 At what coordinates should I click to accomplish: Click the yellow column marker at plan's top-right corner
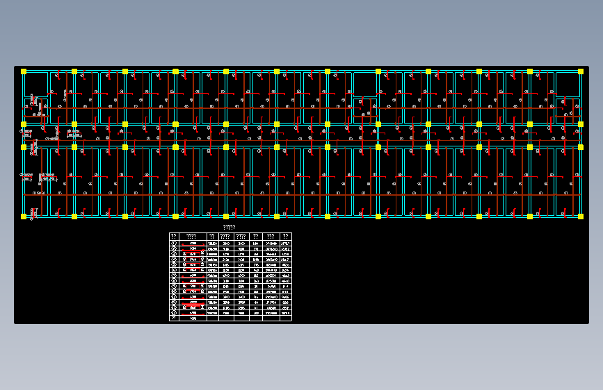(x=581, y=71)
